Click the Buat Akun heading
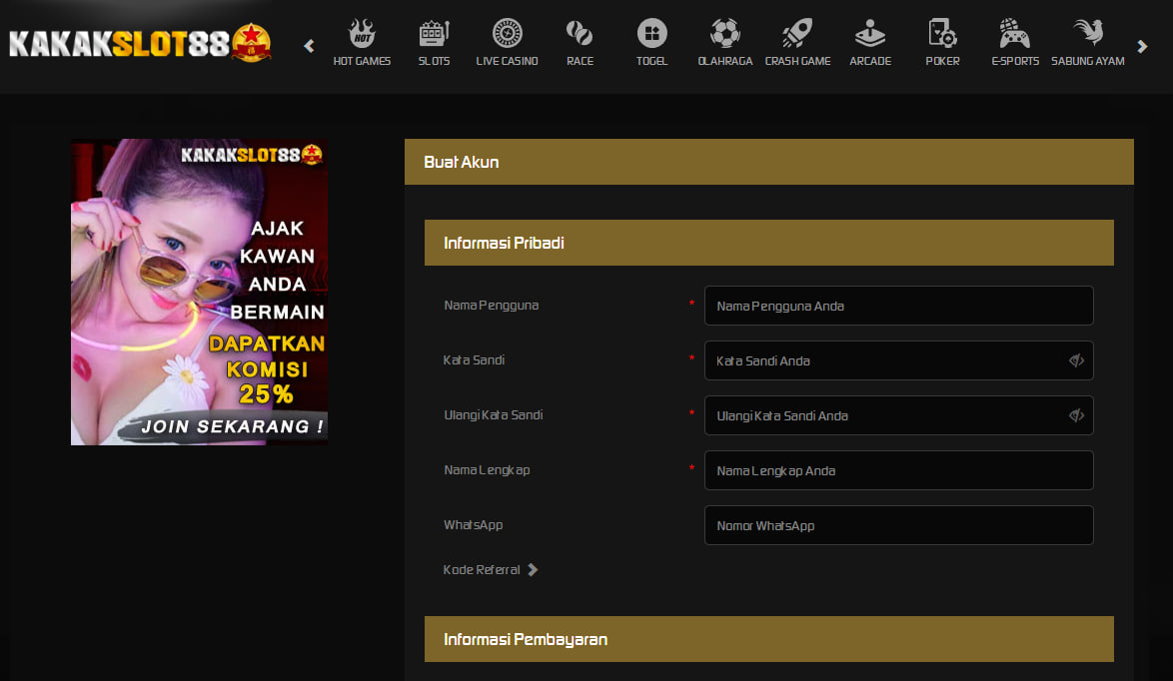The width and height of the screenshot is (1173, 681). point(461,162)
